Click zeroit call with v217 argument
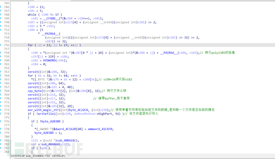 click(47, 99)
